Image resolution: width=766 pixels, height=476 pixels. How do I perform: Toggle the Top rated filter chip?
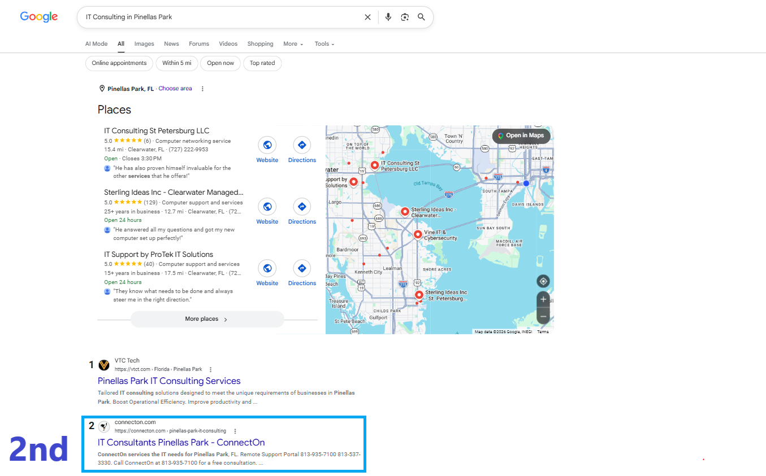[262, 63]
